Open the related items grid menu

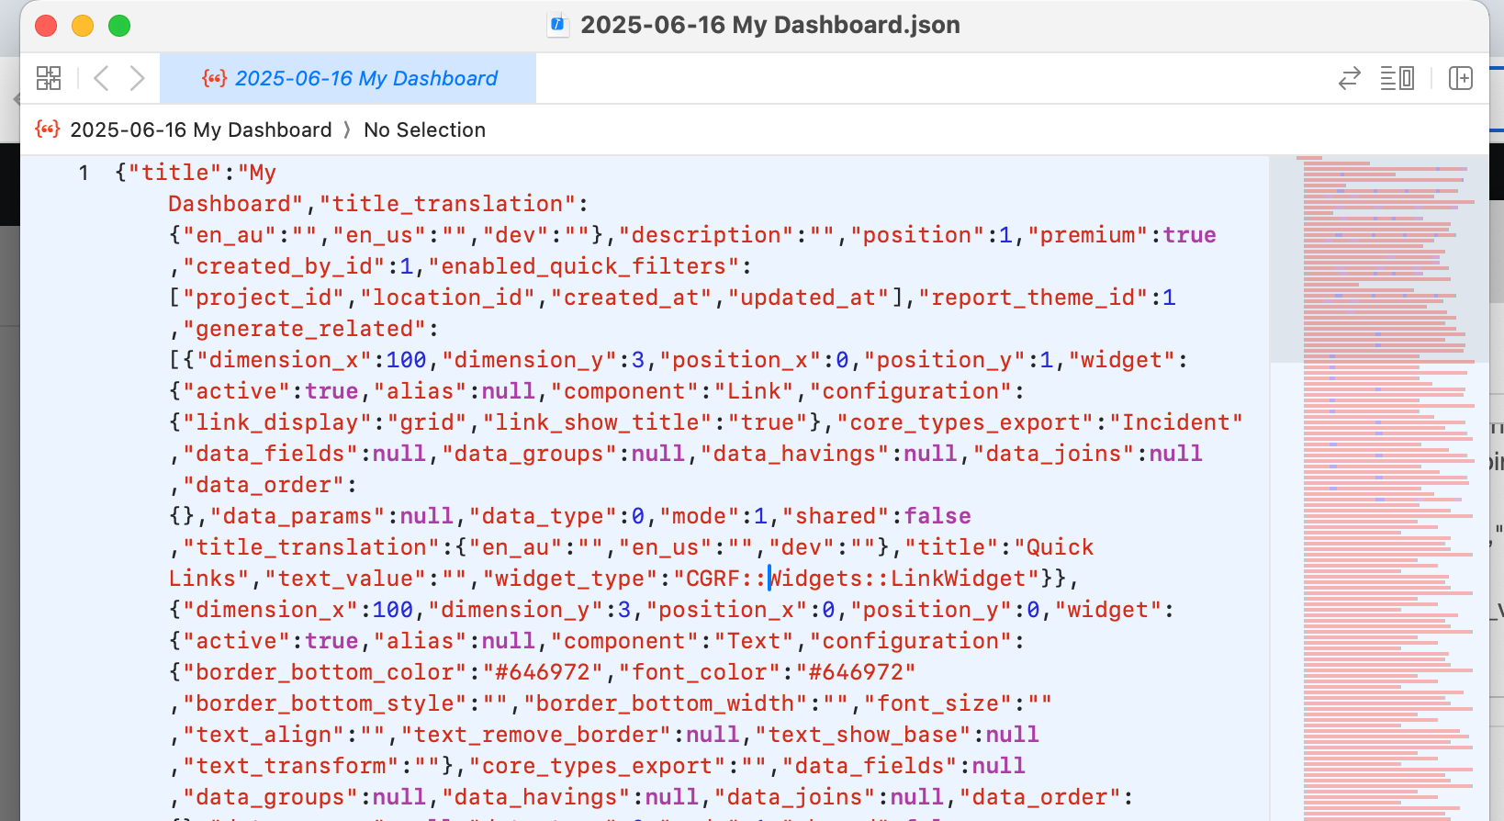click(49, 78)
